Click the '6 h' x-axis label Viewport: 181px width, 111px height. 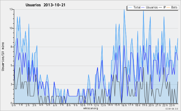(55, 105)
